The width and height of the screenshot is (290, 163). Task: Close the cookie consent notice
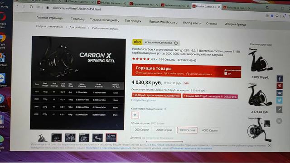coord(270,145)
